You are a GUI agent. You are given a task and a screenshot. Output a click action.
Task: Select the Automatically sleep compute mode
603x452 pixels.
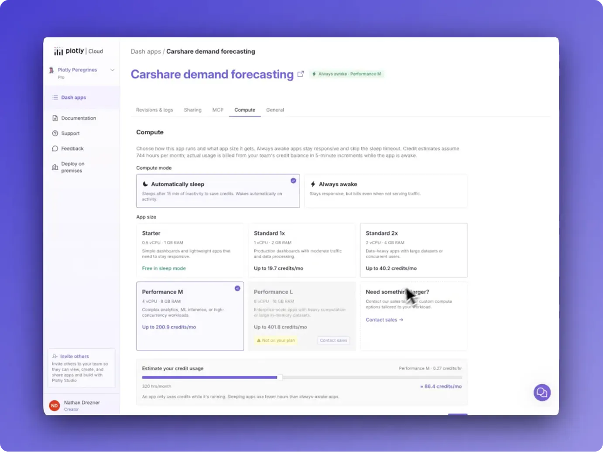218,191
